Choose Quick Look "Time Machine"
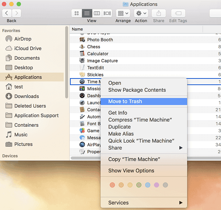 [144, 141]
